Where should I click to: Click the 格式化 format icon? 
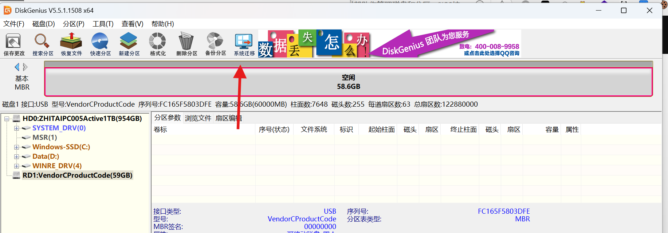point(158,44)
